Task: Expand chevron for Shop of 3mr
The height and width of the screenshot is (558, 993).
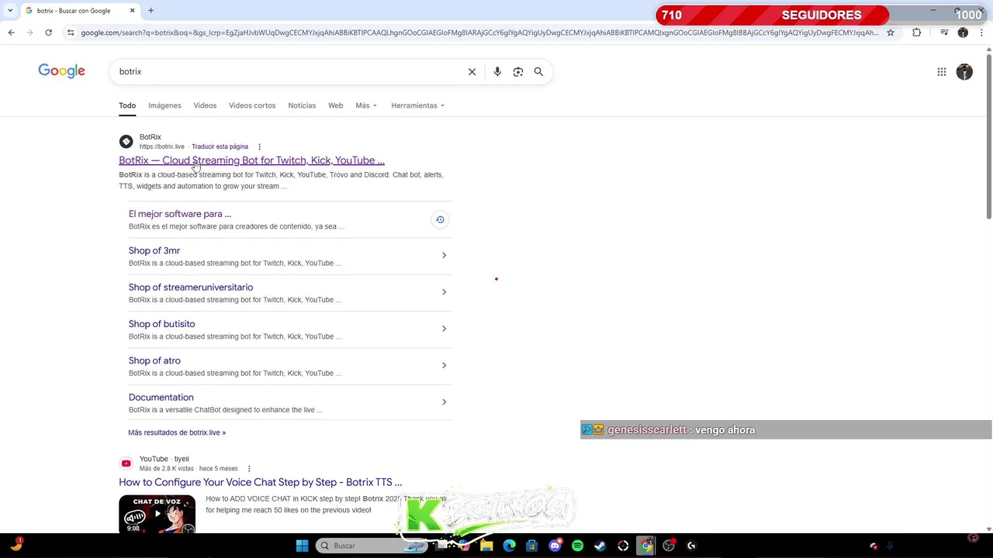Action: [x=444, y=255]
